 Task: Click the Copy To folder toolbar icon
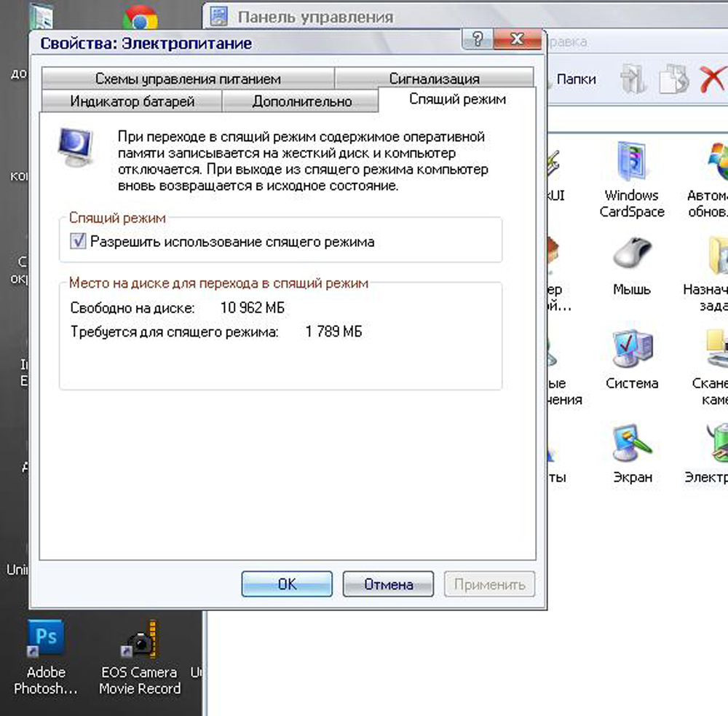pos(673,79)
